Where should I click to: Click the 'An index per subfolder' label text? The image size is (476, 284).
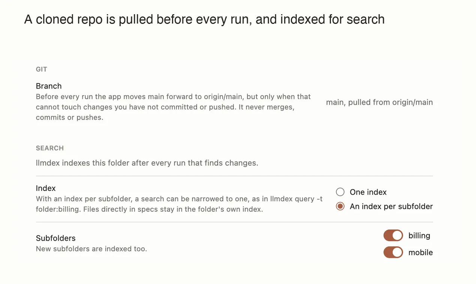click(391, 206)
